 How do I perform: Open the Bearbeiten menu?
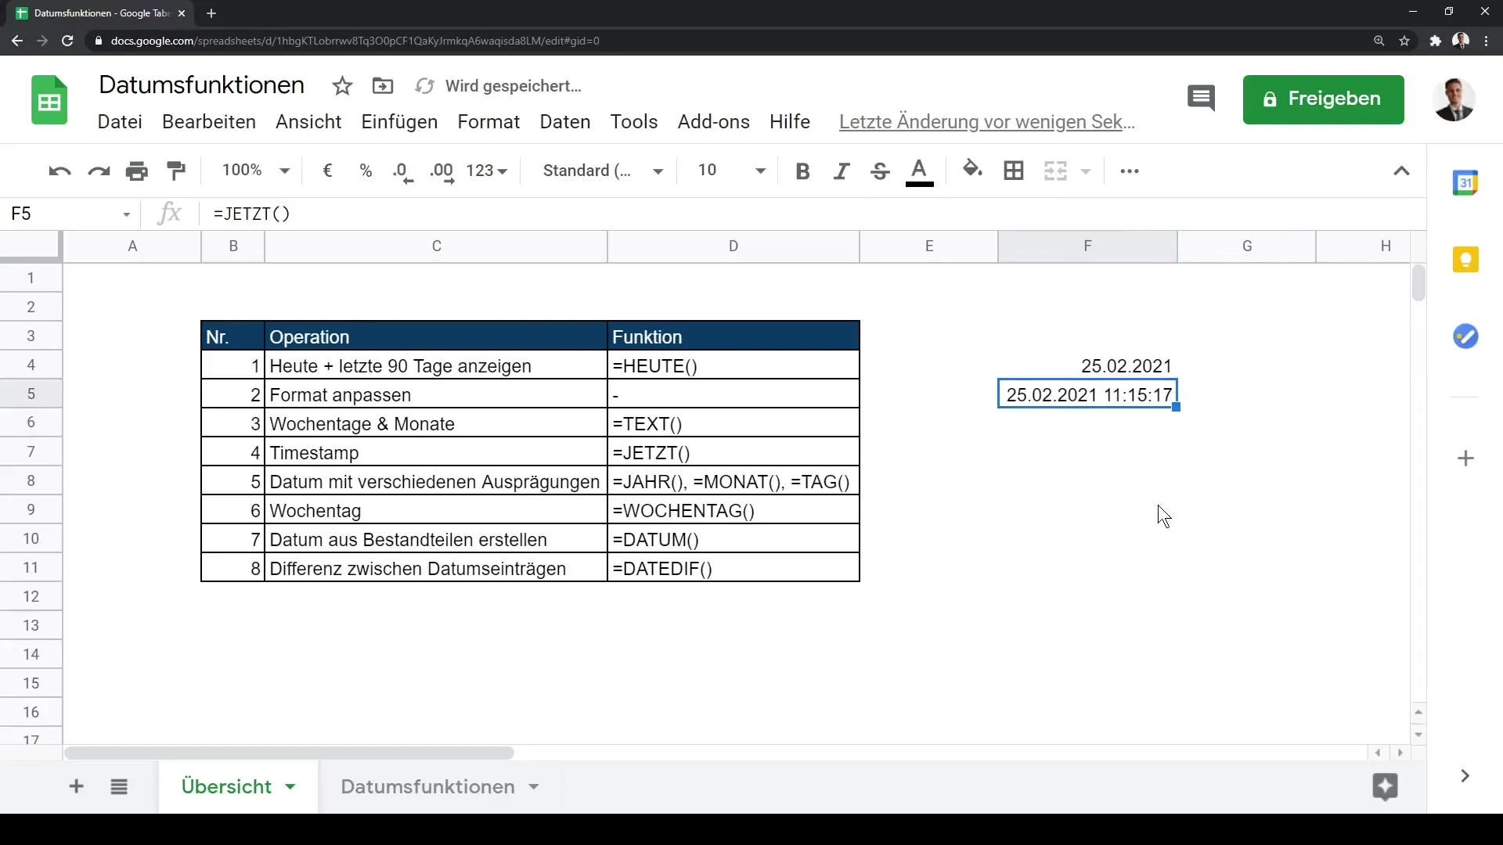209,122
